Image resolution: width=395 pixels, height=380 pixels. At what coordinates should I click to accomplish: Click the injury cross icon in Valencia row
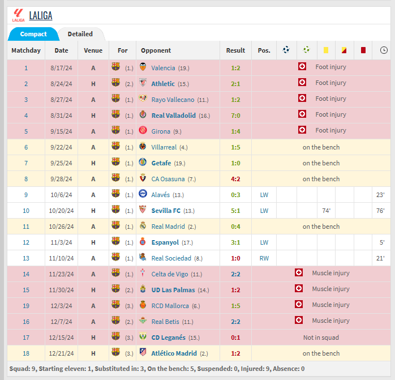pyautogui.click(x=302, y=67)
